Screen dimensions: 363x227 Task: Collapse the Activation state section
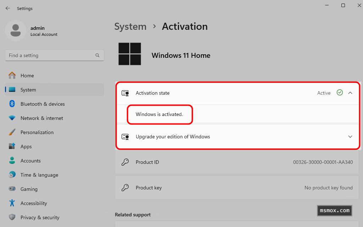350,93
